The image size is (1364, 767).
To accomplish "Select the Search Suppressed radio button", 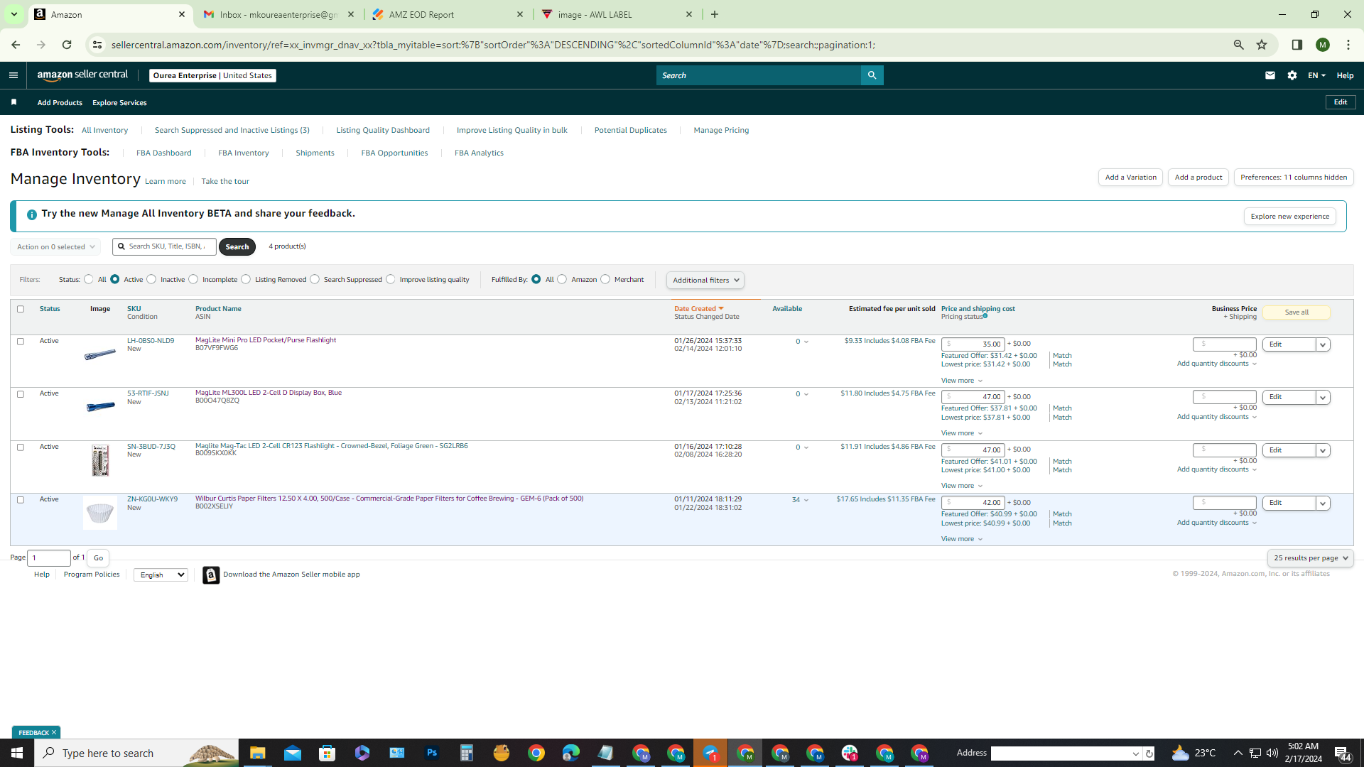I will [315, 279].
